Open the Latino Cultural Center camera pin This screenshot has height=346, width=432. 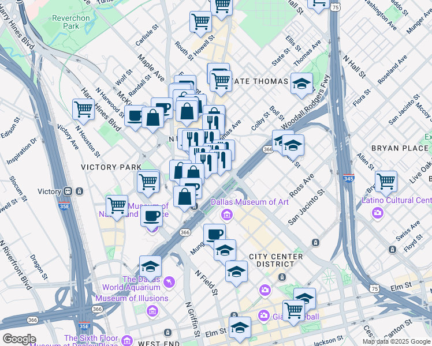pyautogui.click(x=378, y=213)
